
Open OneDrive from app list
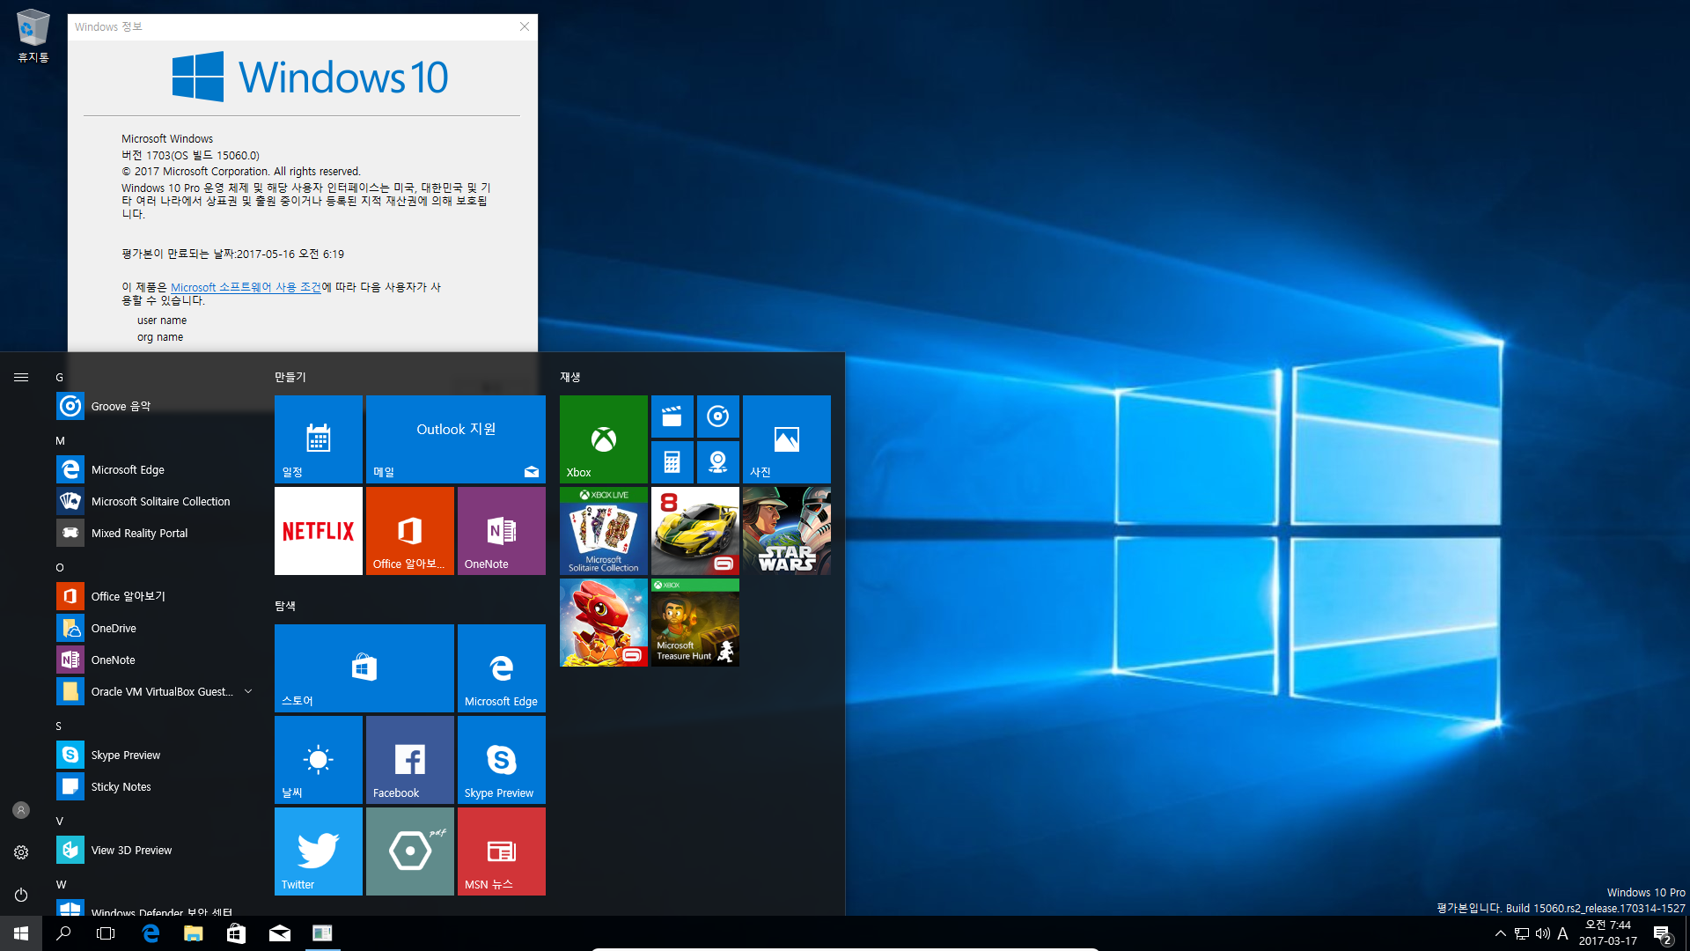pos(158,628)
